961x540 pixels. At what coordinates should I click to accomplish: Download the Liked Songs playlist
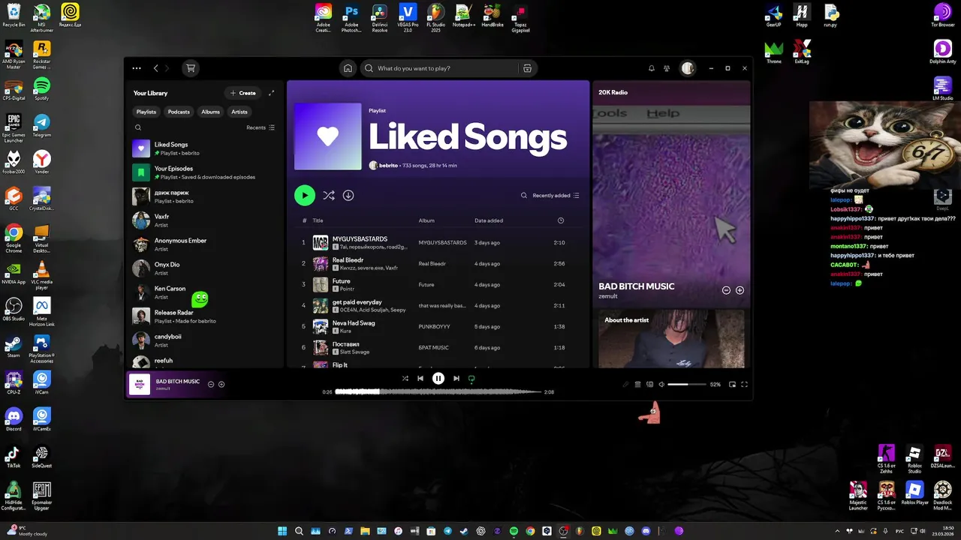coord(348,196)
